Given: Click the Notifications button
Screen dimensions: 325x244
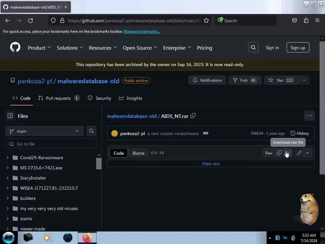Looking at the screenshot, I should point(207,80).
